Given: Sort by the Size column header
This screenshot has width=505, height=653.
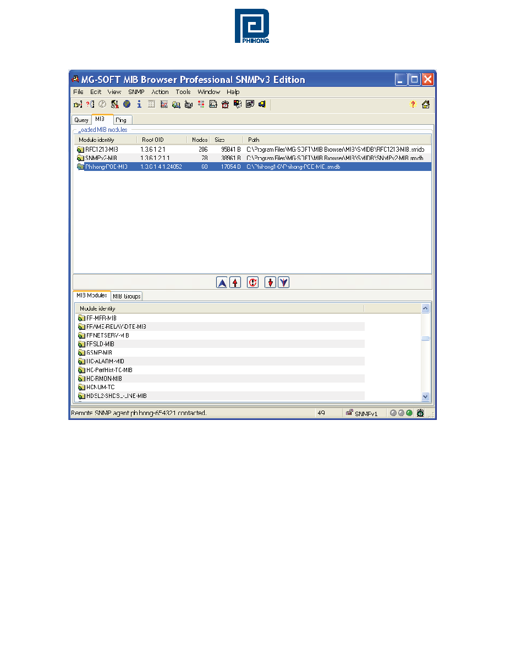Looking at the screenshot, I should click(227, 140).
